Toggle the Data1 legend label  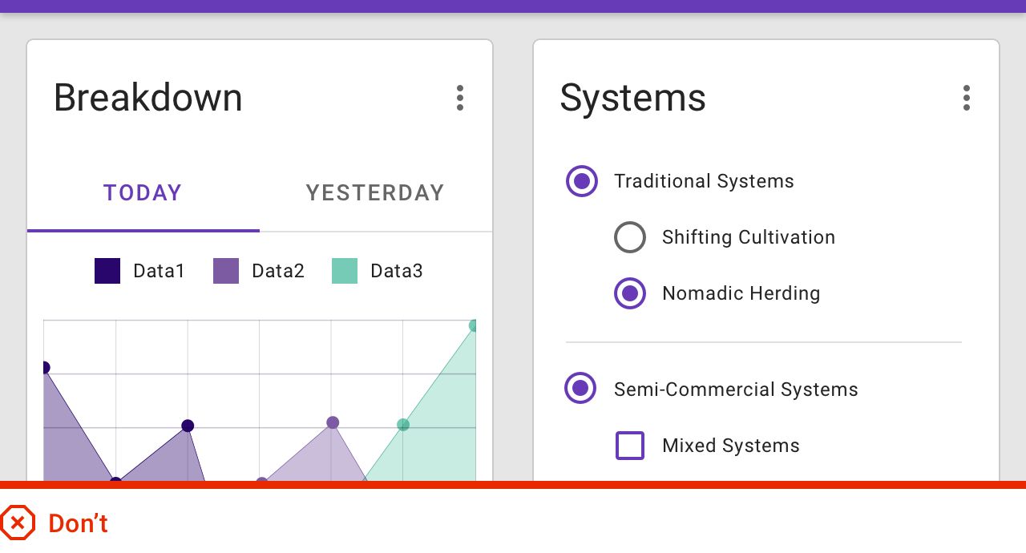click(159, 271)
